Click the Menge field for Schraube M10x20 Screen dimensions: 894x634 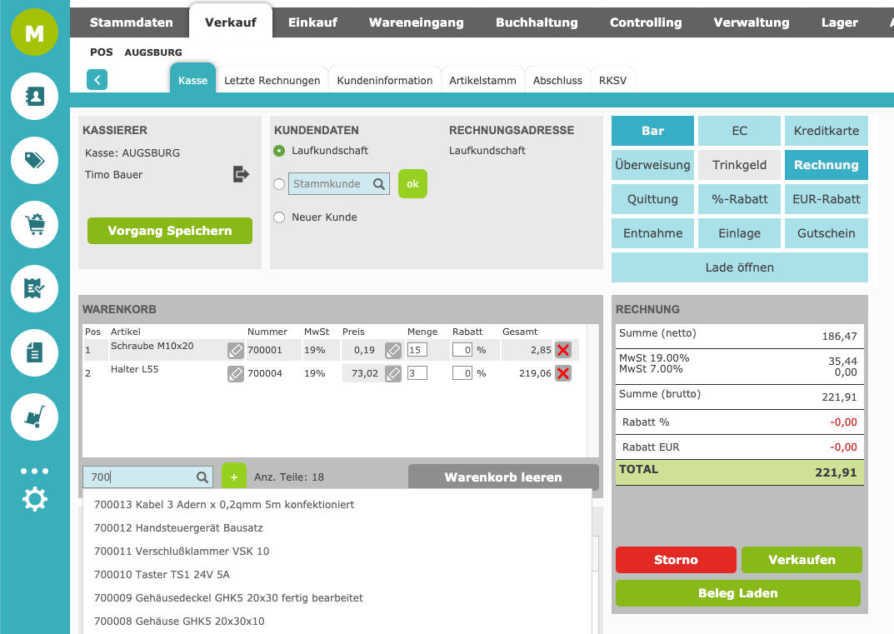[417, 350]
